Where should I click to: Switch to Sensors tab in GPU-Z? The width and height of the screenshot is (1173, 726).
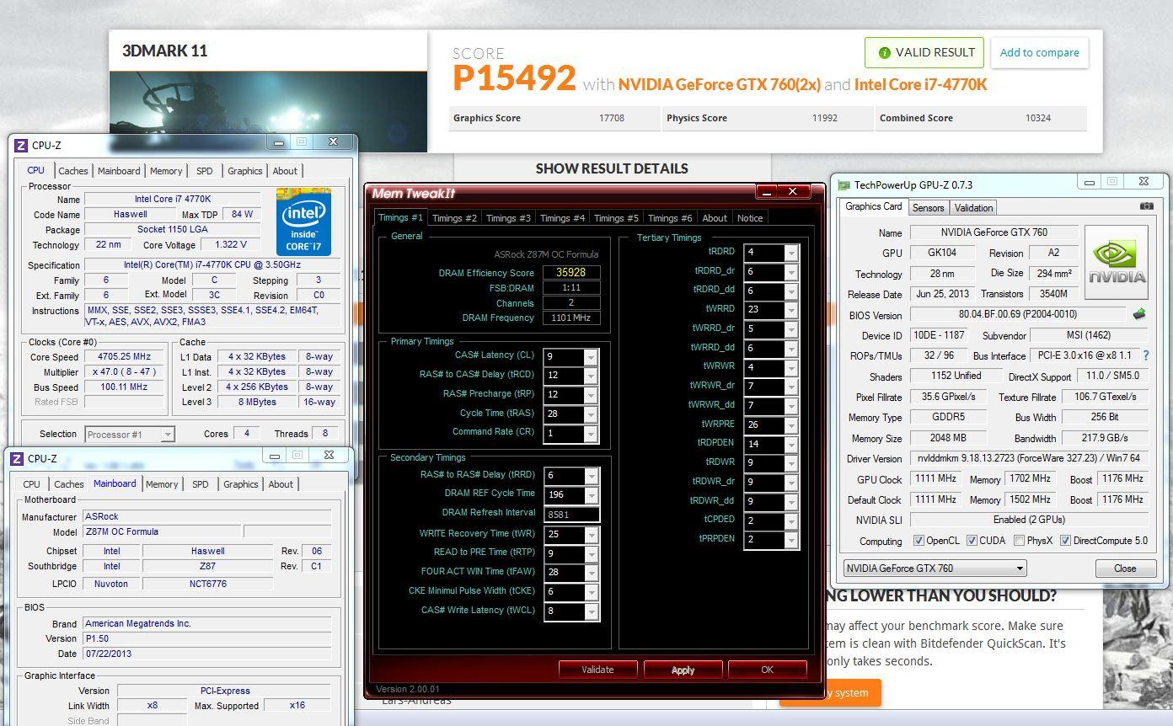tap(929, 208)
